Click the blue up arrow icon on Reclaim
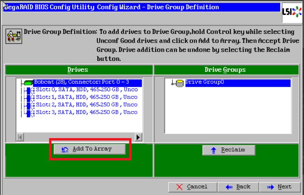The height and width of the screenshot is (195, 304). pos(214,150)
